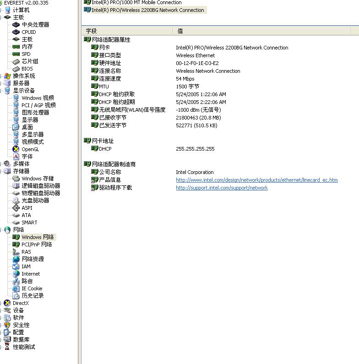
Task: Click the 性能测试 hourglass icon
Action: (x=7, y=347)
